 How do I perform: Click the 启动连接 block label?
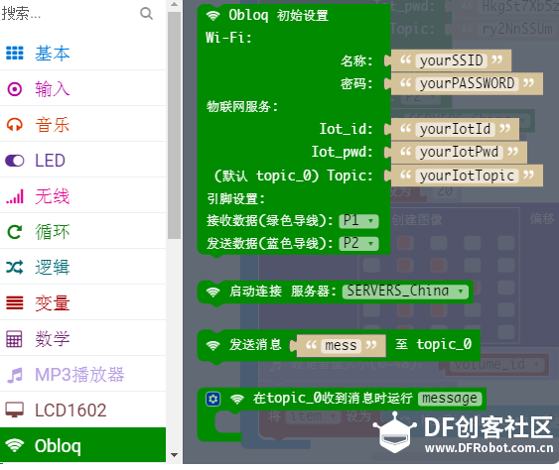pos(255,292)
